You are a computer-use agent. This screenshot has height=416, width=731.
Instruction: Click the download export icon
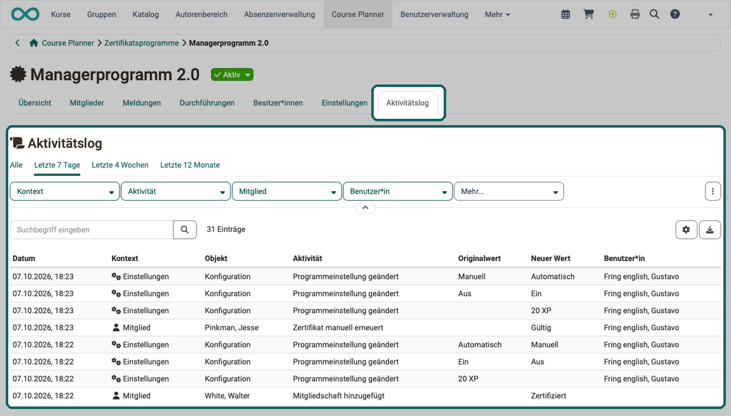710,230
